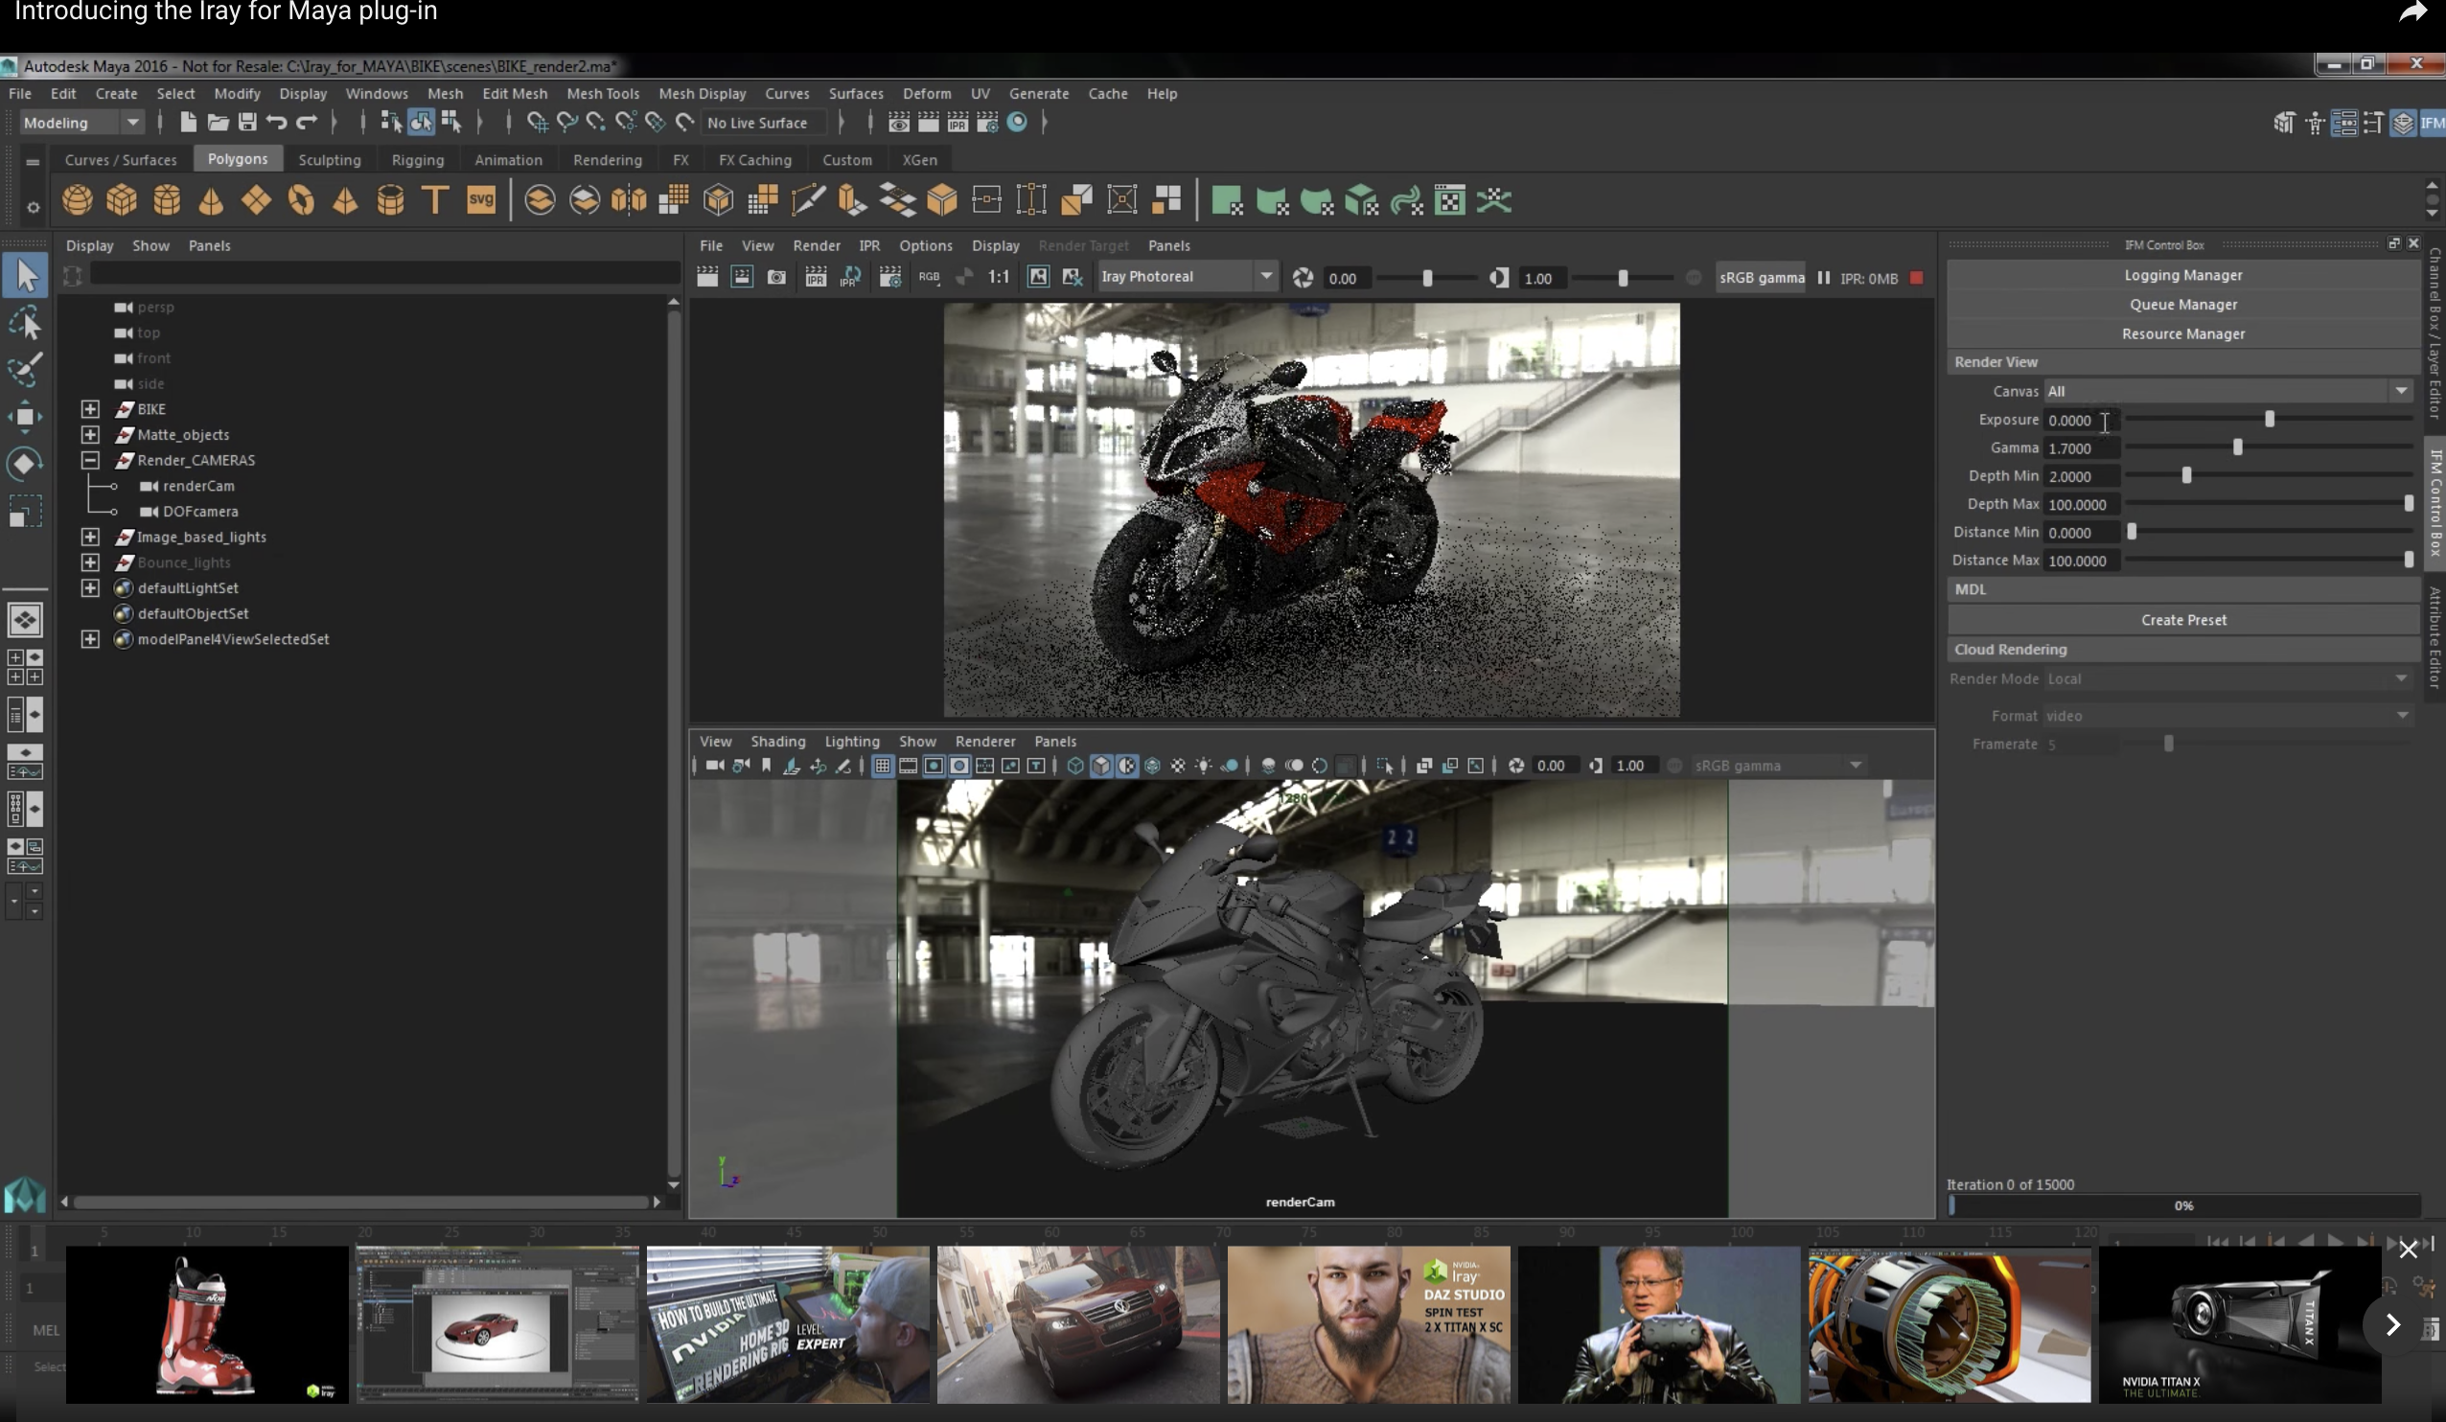Open the Logging Manager
Viewport: 2446px width, 1422px height.
click(2183, 275)
